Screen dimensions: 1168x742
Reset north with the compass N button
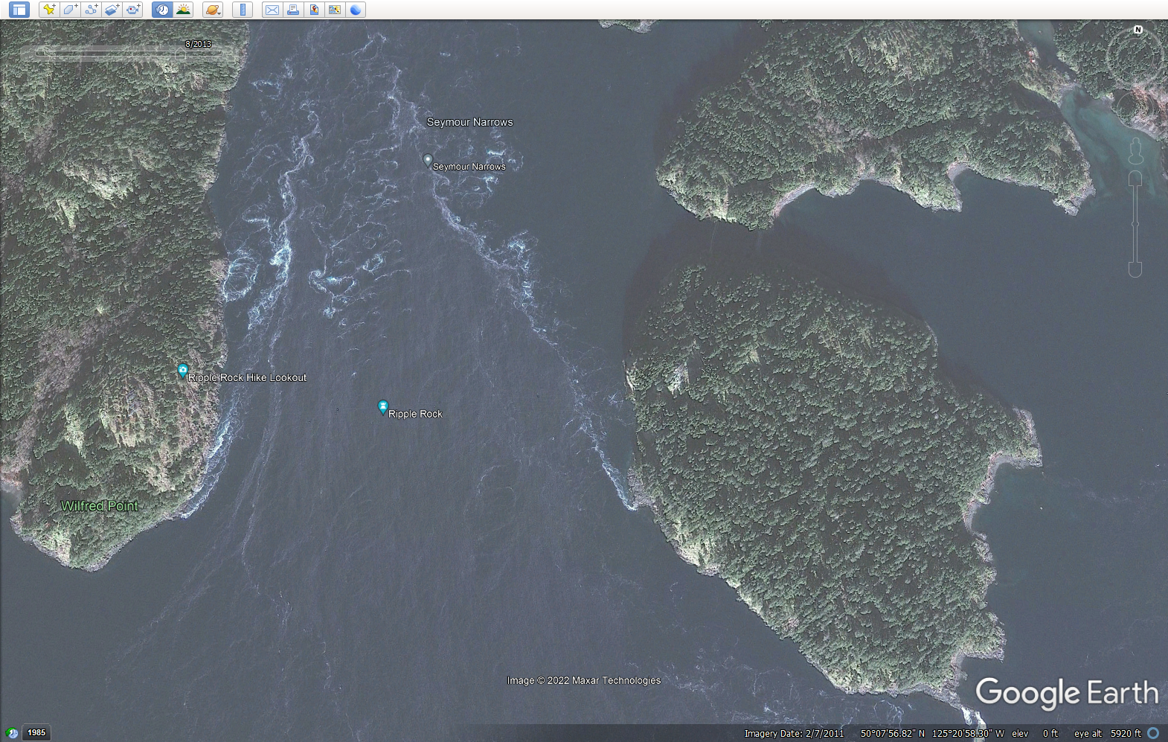[1137, 30]
